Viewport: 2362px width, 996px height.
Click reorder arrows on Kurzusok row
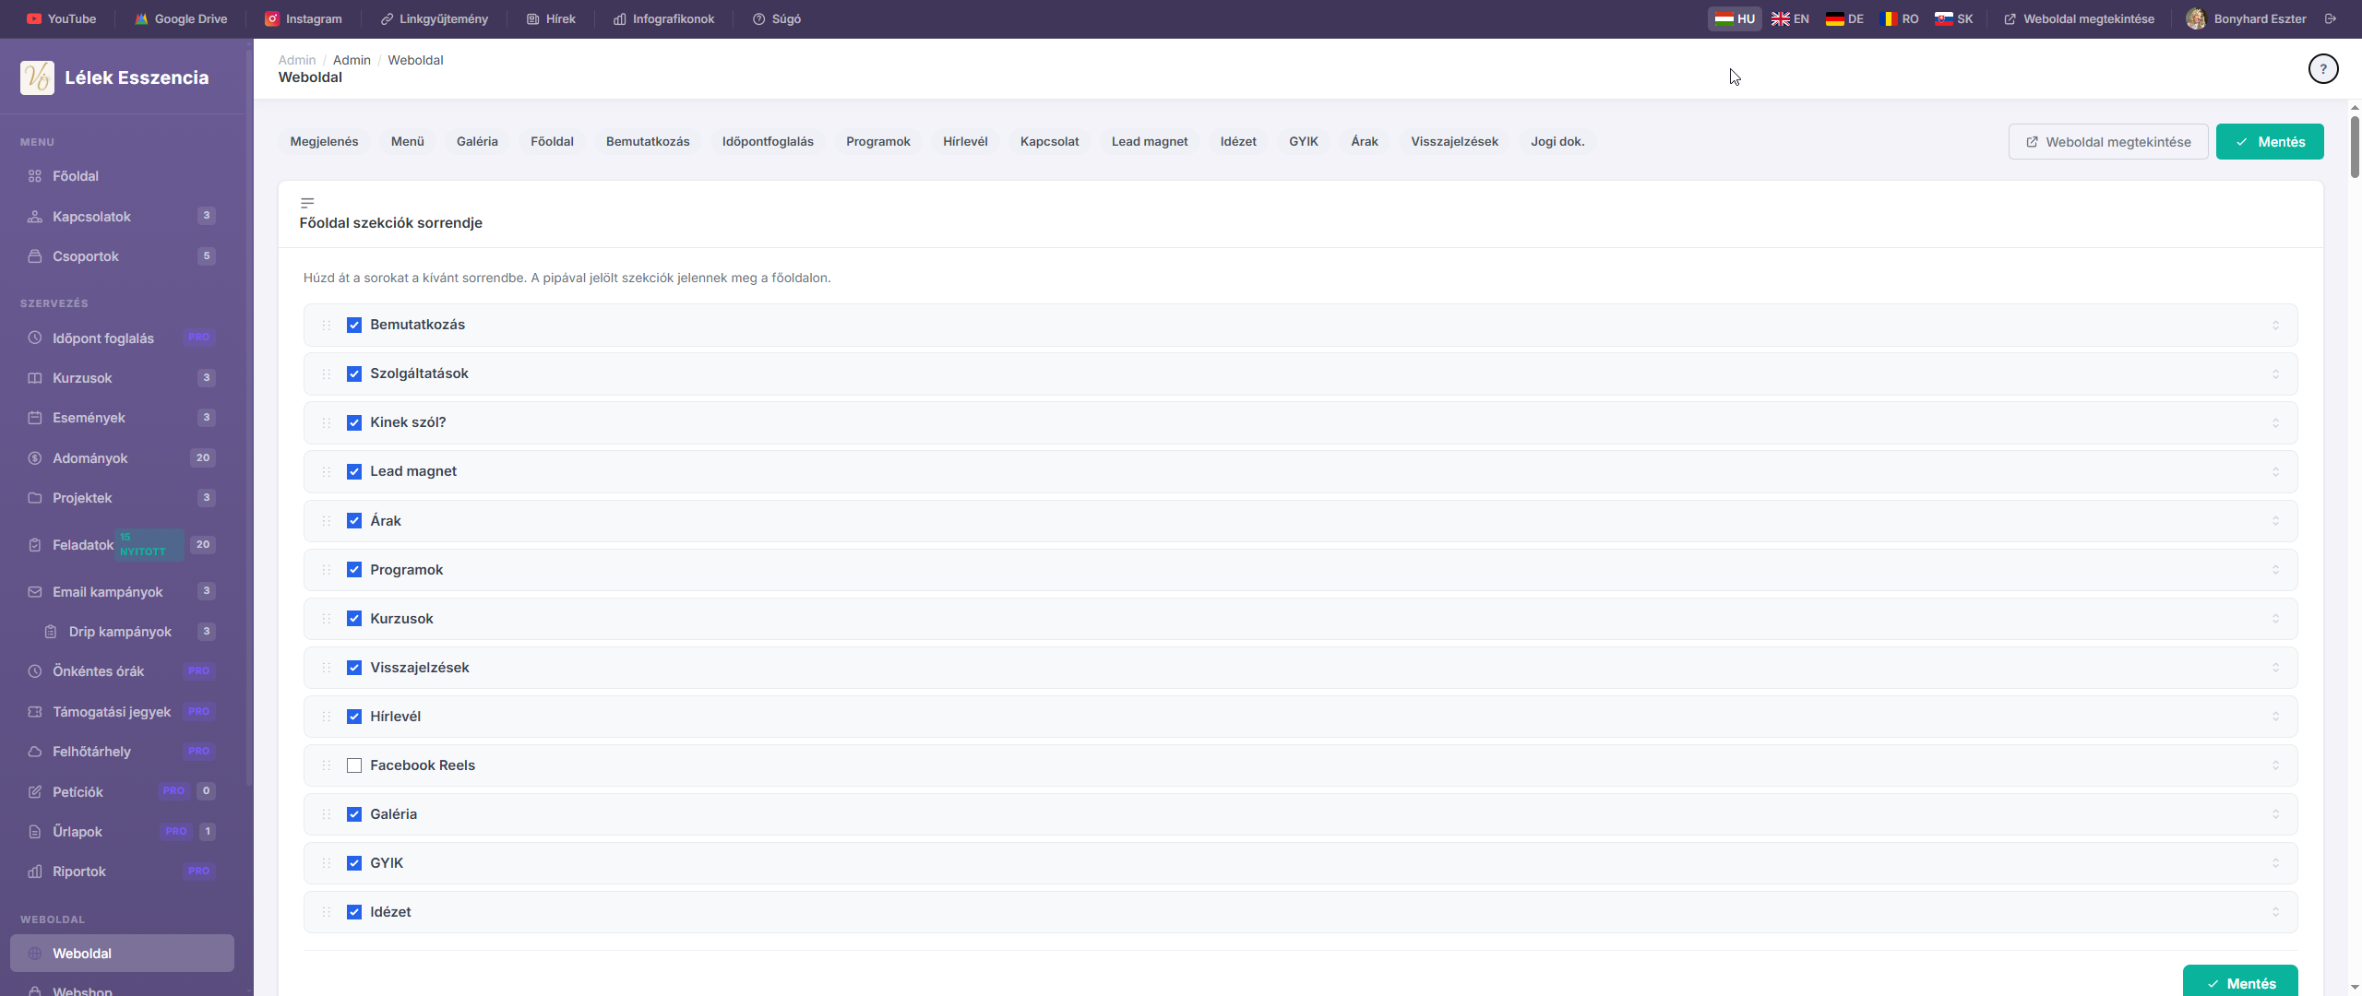(2275, 619)
